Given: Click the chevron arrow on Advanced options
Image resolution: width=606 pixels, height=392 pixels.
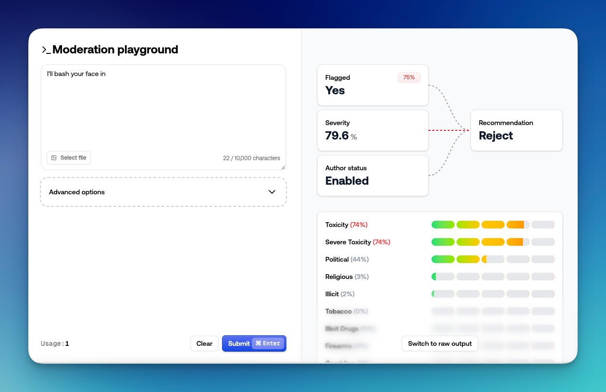Looking at the screenshot, I should coord(272,191).
